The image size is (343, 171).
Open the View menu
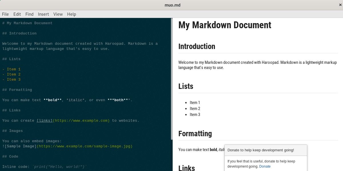(x=58, y=14)
